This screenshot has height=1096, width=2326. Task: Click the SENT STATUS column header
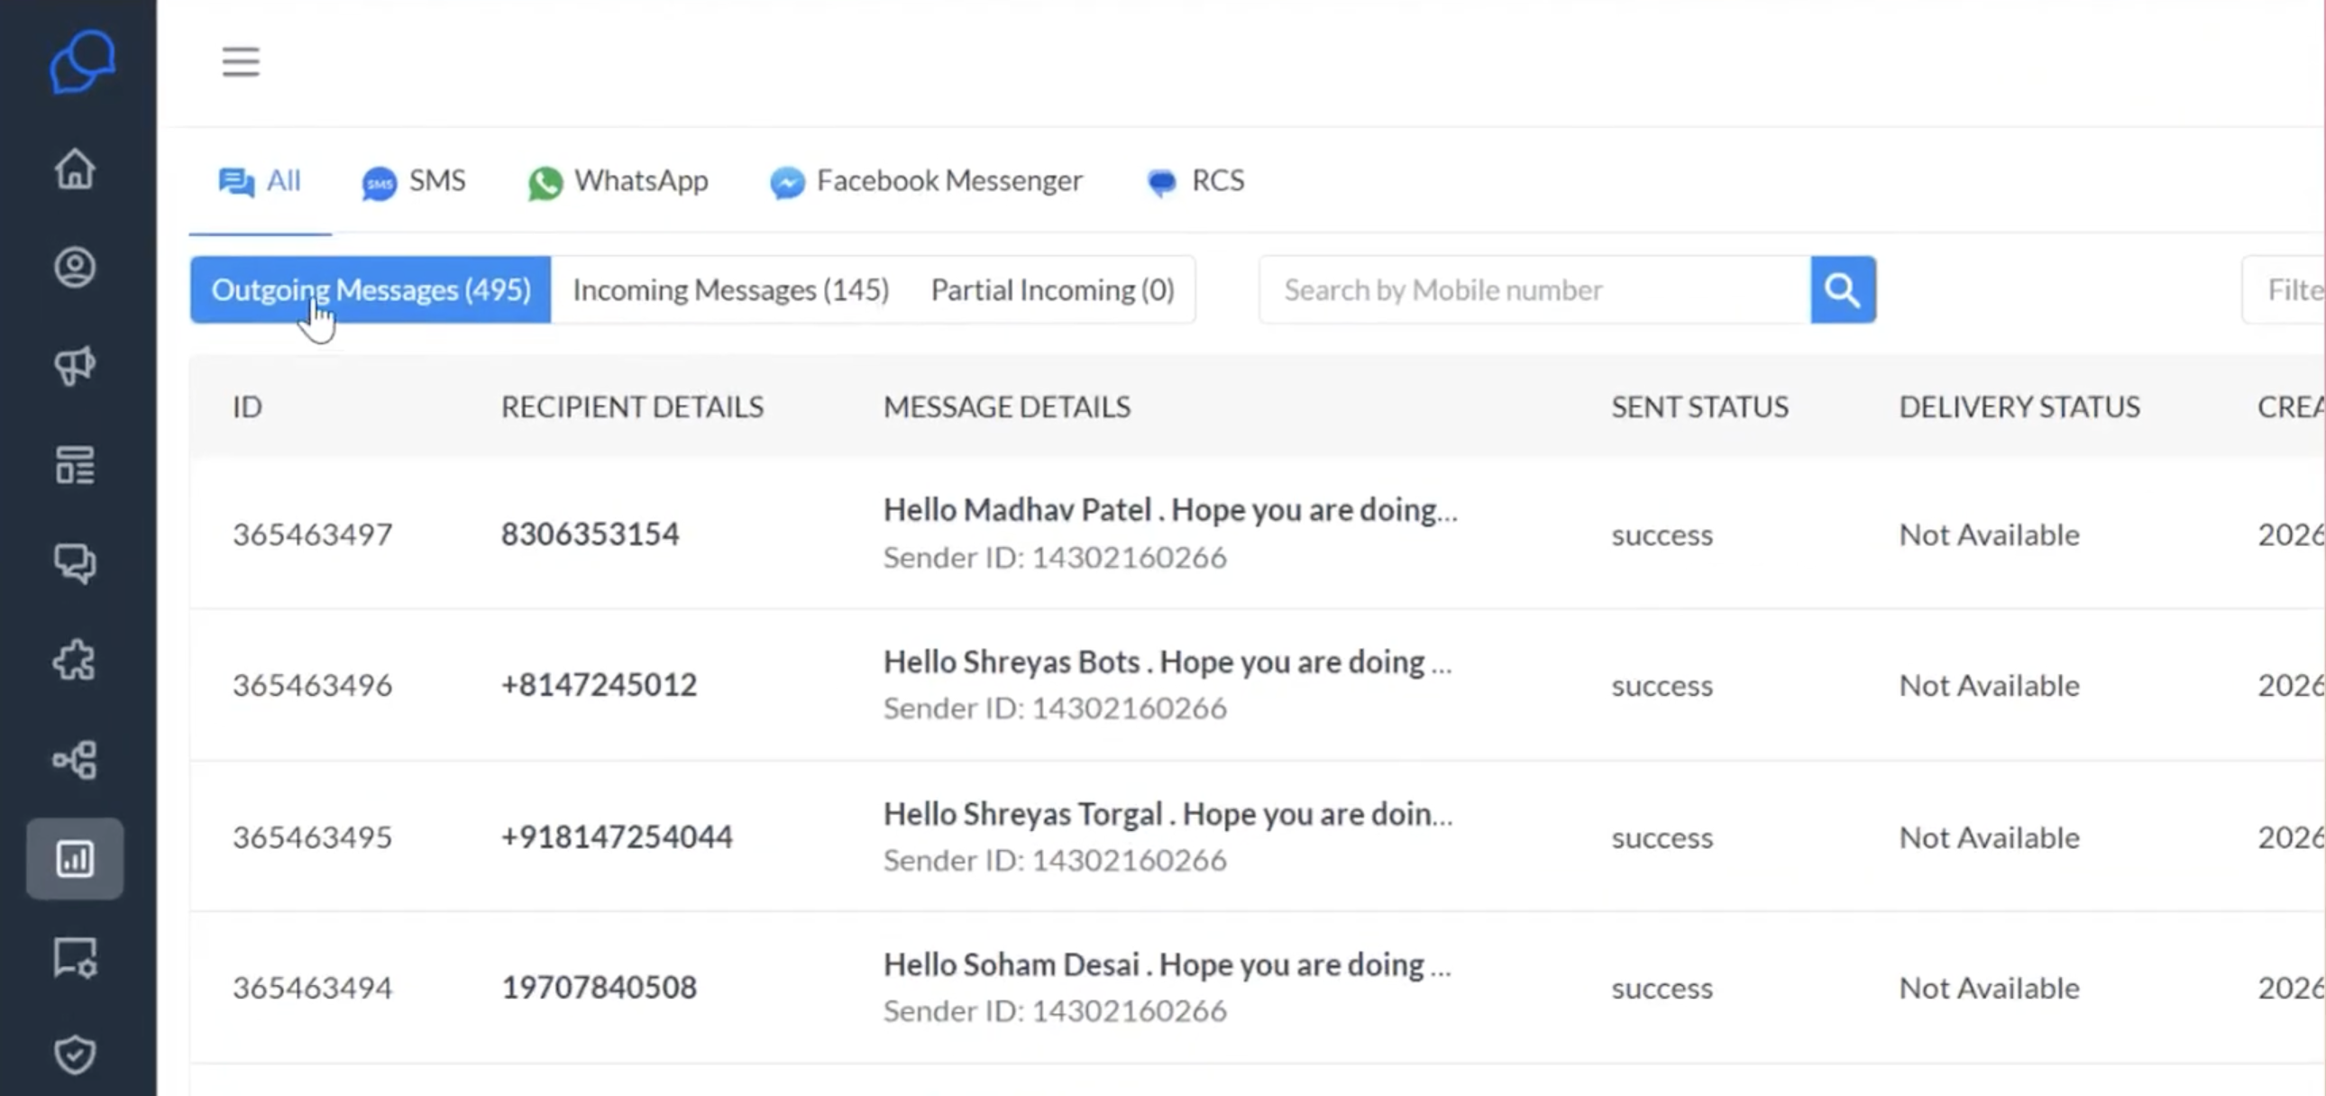coord(1699,407)
